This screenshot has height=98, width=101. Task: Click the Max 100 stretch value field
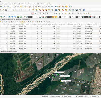click(79, 17)
